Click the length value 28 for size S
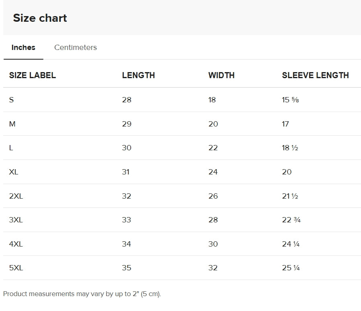 tap(127, 100)
